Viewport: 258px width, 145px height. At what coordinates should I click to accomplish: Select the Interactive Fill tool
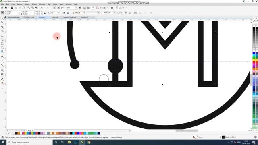[2, 83]
